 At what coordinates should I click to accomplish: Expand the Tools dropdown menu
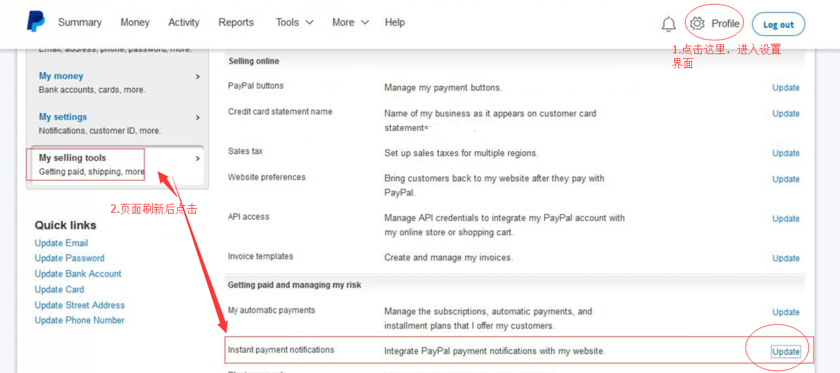pyautogui.click(x=294, y=22)
